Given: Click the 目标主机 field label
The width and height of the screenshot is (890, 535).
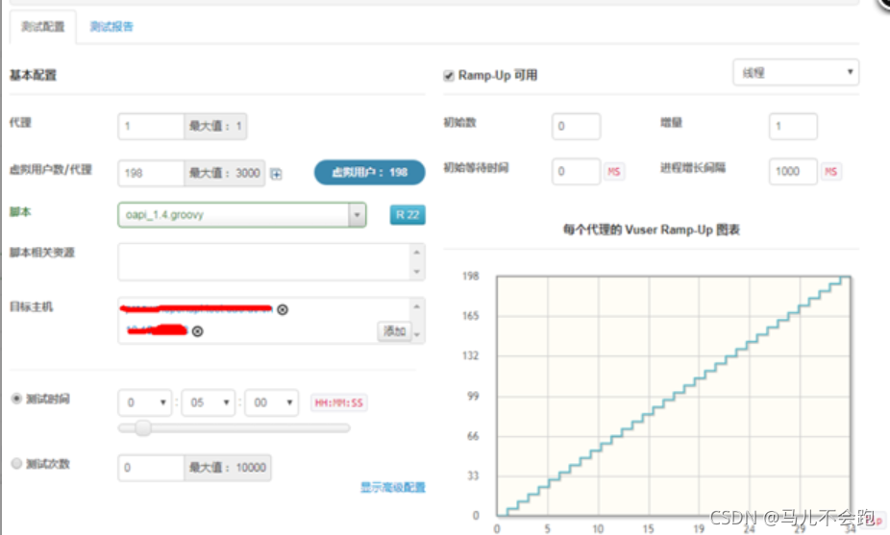Looking at the screenshot, I should pos(31,307).
